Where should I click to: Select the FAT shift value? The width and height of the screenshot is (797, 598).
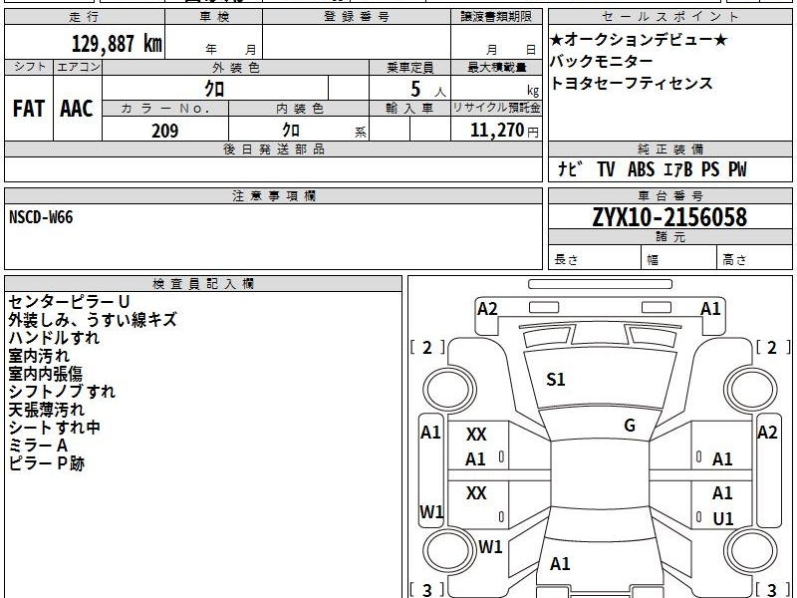(29, 109)
